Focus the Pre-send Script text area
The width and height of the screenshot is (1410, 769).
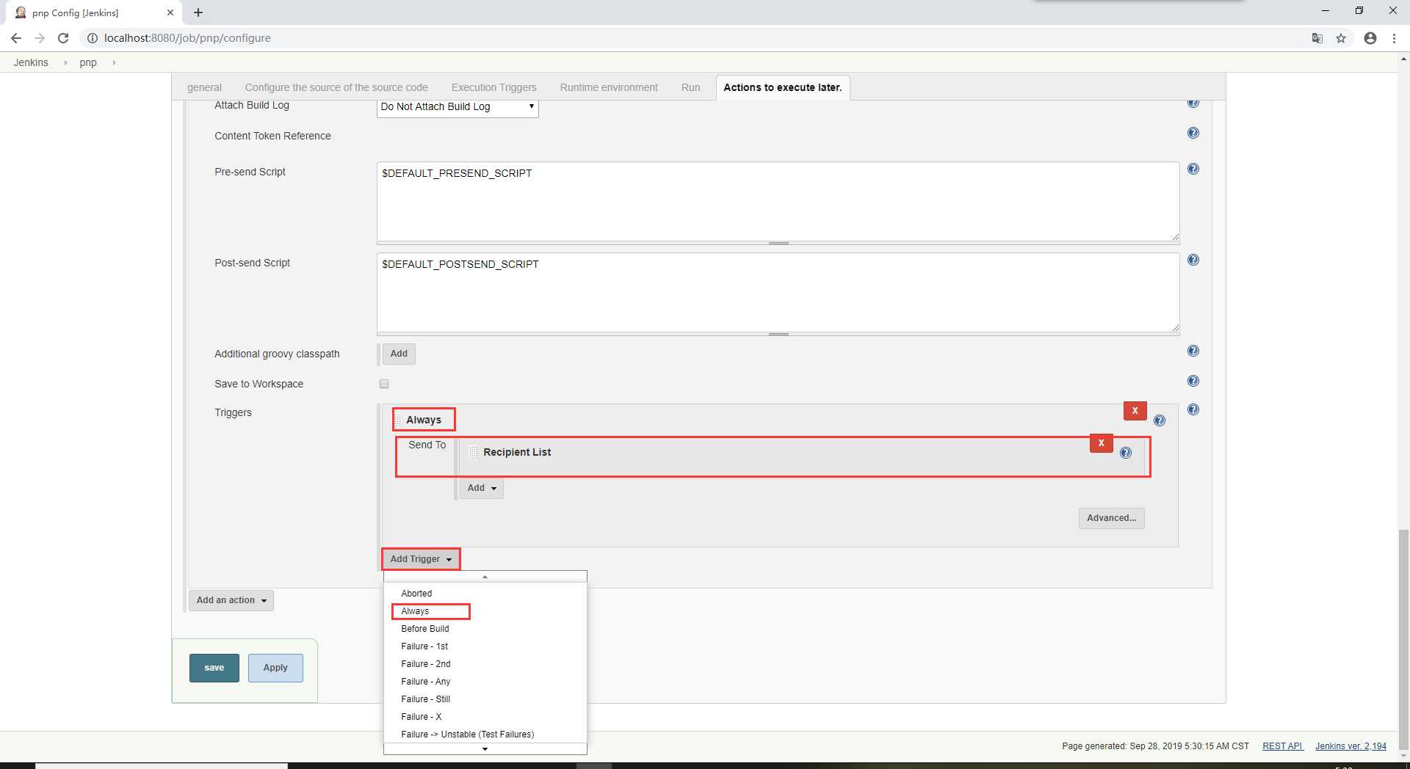click(x=778, y=202)
